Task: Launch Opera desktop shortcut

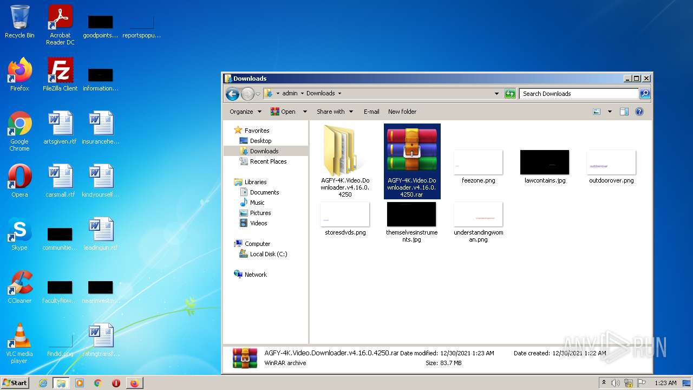Action: tap(19, 180)
